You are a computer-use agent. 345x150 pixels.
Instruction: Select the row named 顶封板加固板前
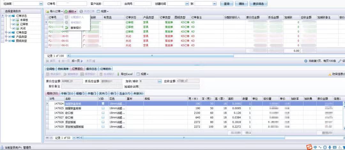194,126
